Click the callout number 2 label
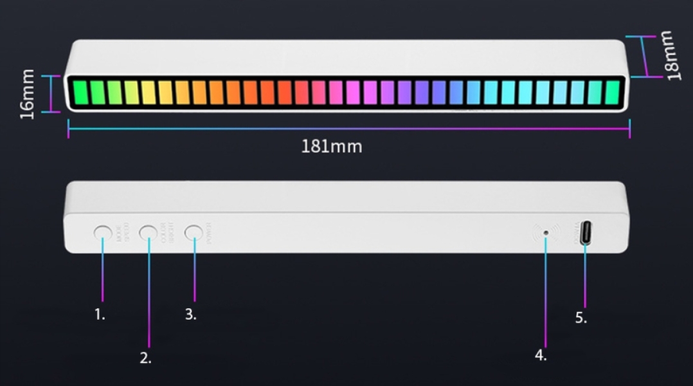Image resolution: width=693 pixels, height=386 pixels. pyautogui.click(x=146, y=358)
